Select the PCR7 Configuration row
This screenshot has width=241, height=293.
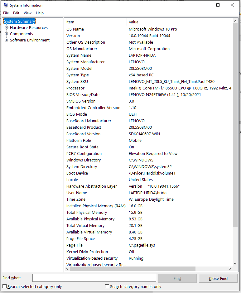coord(149,153)
